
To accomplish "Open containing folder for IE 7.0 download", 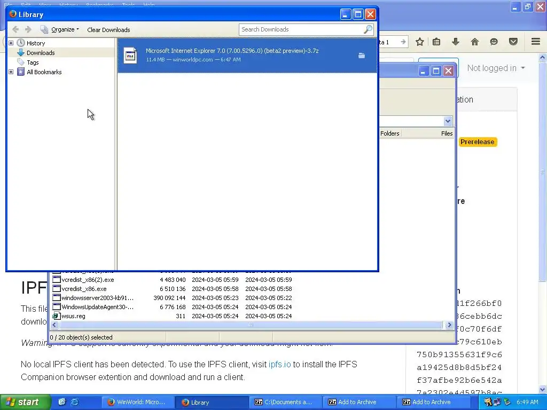I will pyautogui.click(x=362, y=56).
